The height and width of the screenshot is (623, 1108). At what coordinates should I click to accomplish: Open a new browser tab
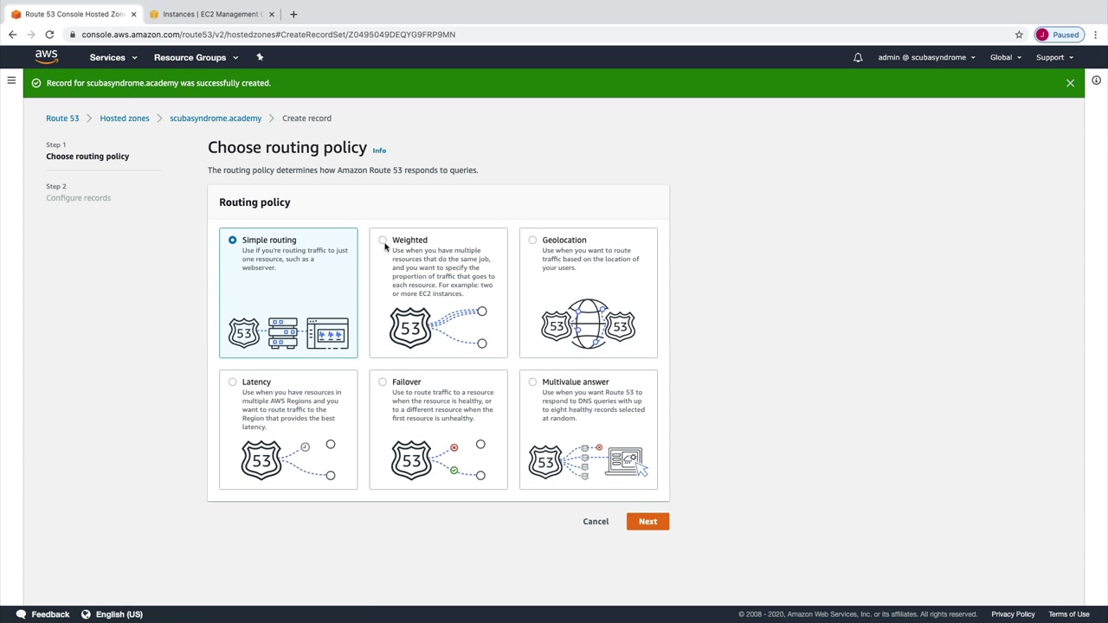click(293, 14)
